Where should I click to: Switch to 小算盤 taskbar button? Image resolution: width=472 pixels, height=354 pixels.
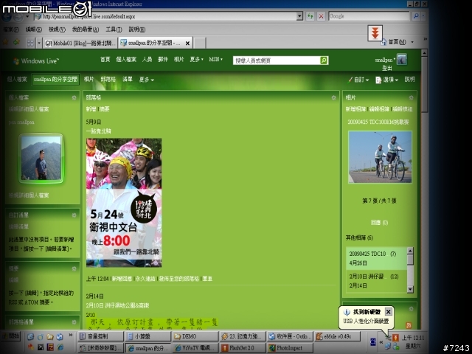pyautogui.click(x=148, y=336)
